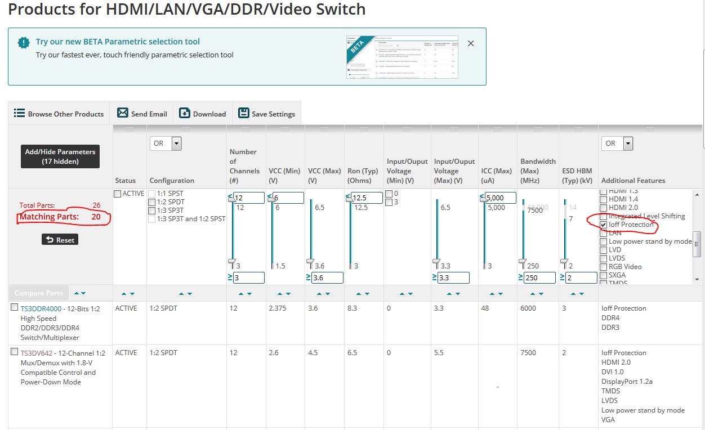Check the ACTIVE status checkbox
The height and width of the screenshot is (430, 705).
pos(117,194)
